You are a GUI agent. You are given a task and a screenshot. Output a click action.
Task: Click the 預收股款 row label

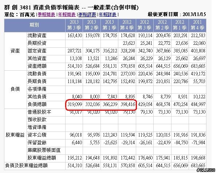pyautogui.click(x=37, y=119)
